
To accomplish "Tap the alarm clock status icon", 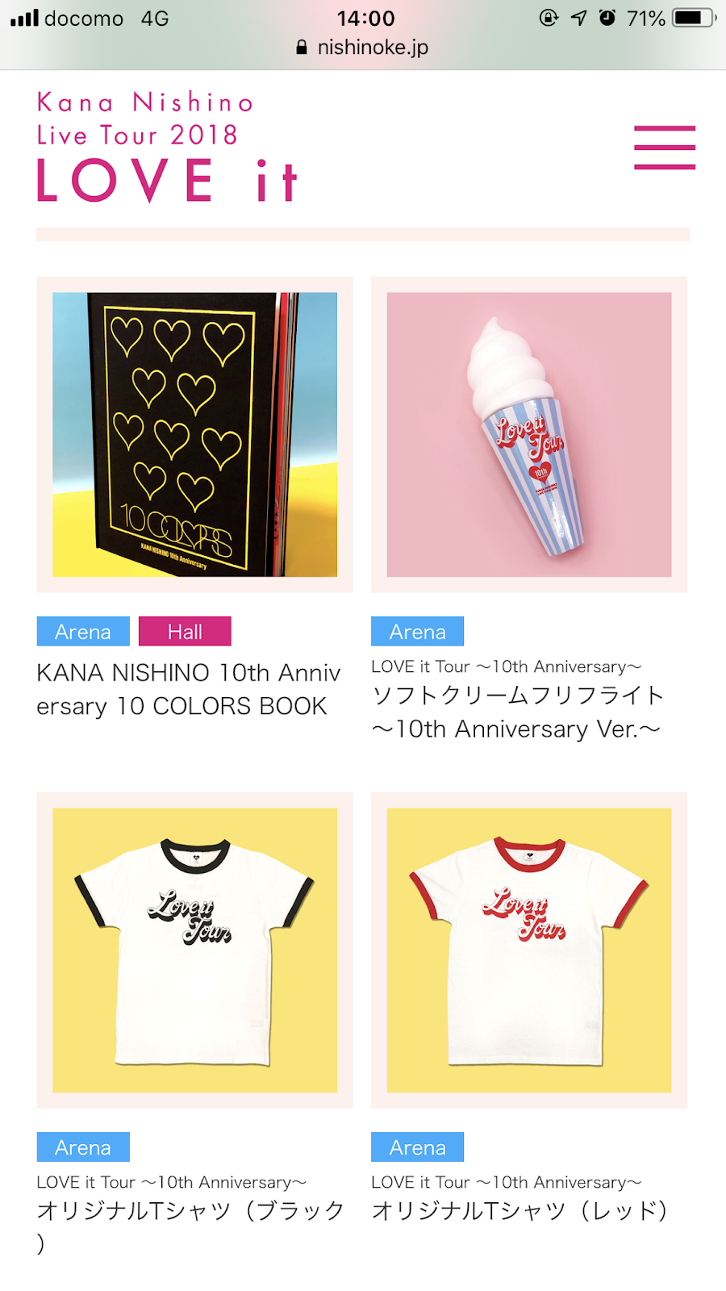I will [x=607, y=18].
